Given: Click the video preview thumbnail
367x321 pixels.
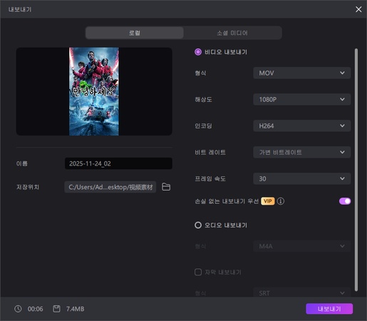Looking at the screenshot, I should pyautogui.click(x=94, y=91).
